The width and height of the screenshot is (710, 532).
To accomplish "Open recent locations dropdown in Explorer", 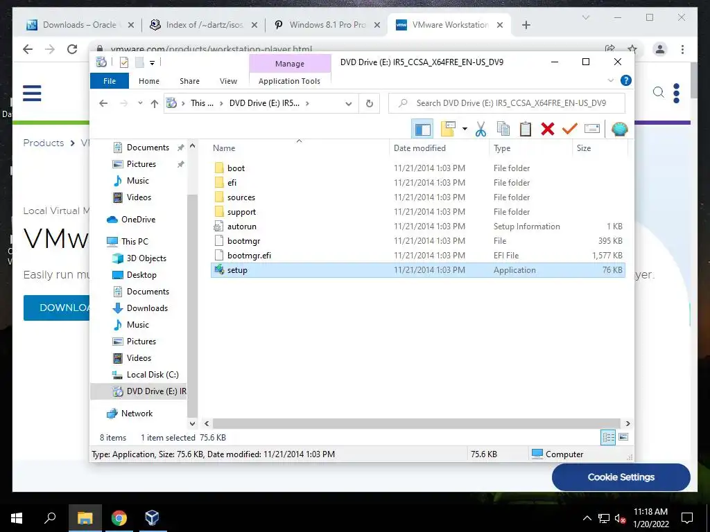I will click(x=140, y=103).
